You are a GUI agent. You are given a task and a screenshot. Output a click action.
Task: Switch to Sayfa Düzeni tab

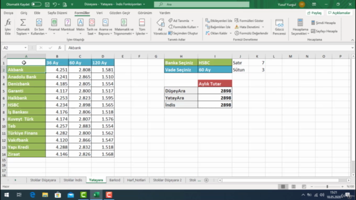[x=57, y=13]
